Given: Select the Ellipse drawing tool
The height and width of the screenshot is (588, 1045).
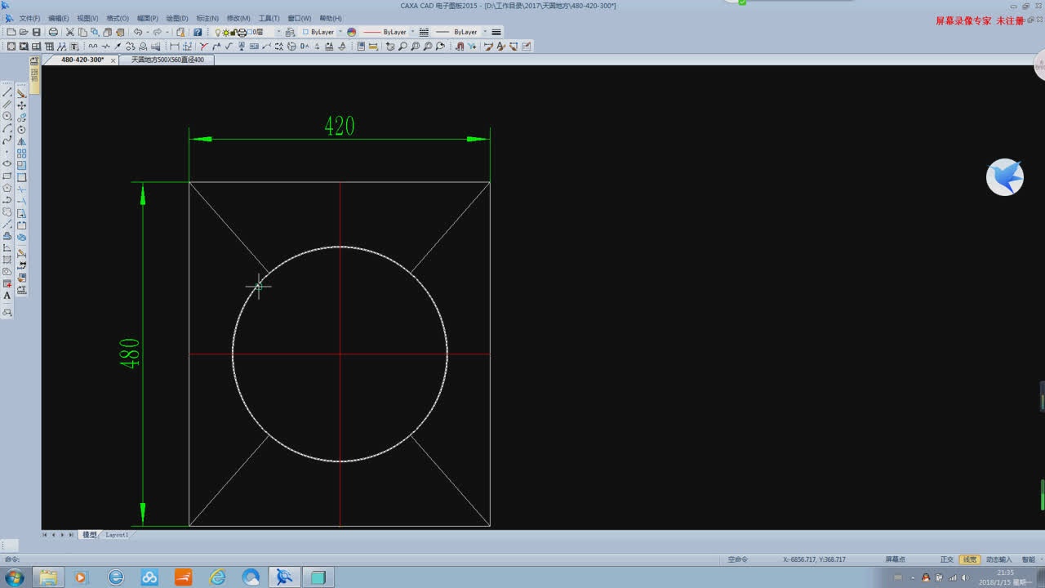Looking at the screenshot, I should coord(7,163).
